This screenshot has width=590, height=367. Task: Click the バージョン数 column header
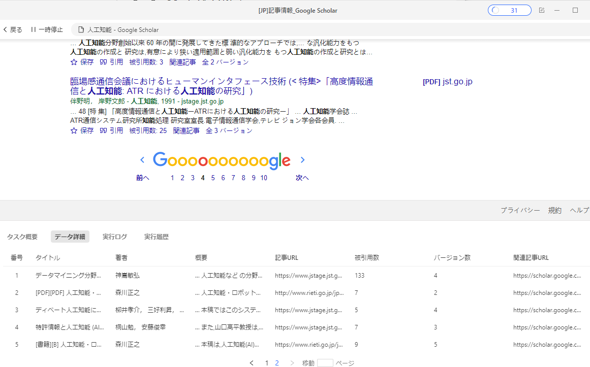click(x=452, y=257)
